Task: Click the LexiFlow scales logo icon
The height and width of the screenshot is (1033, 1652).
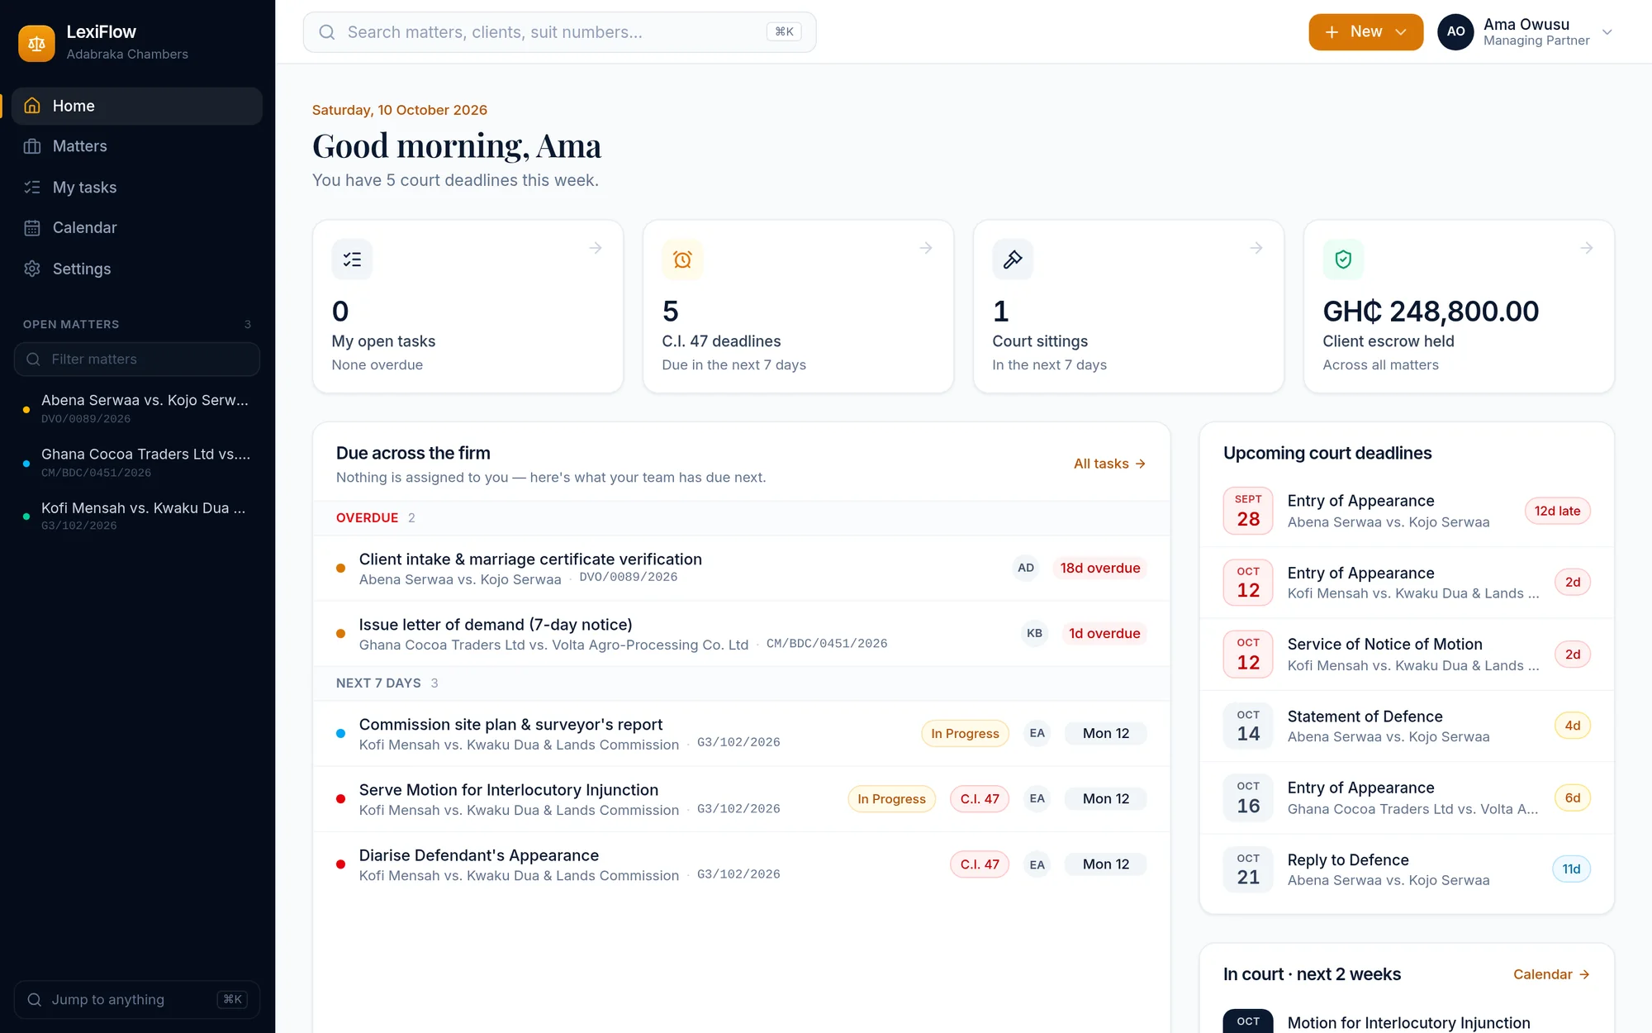Action: (x=36, y=43)
